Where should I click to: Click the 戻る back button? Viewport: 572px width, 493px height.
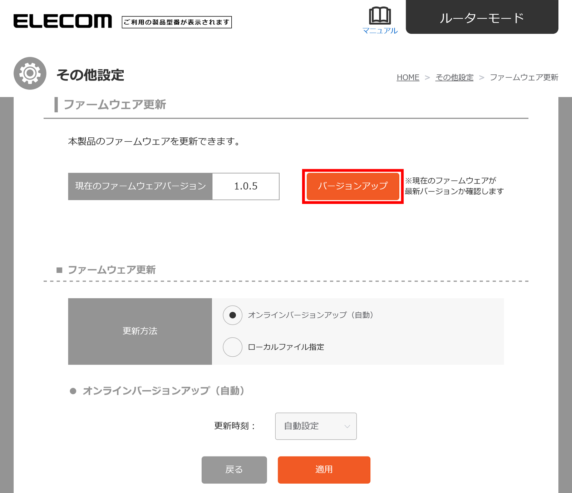click(234, 470)
